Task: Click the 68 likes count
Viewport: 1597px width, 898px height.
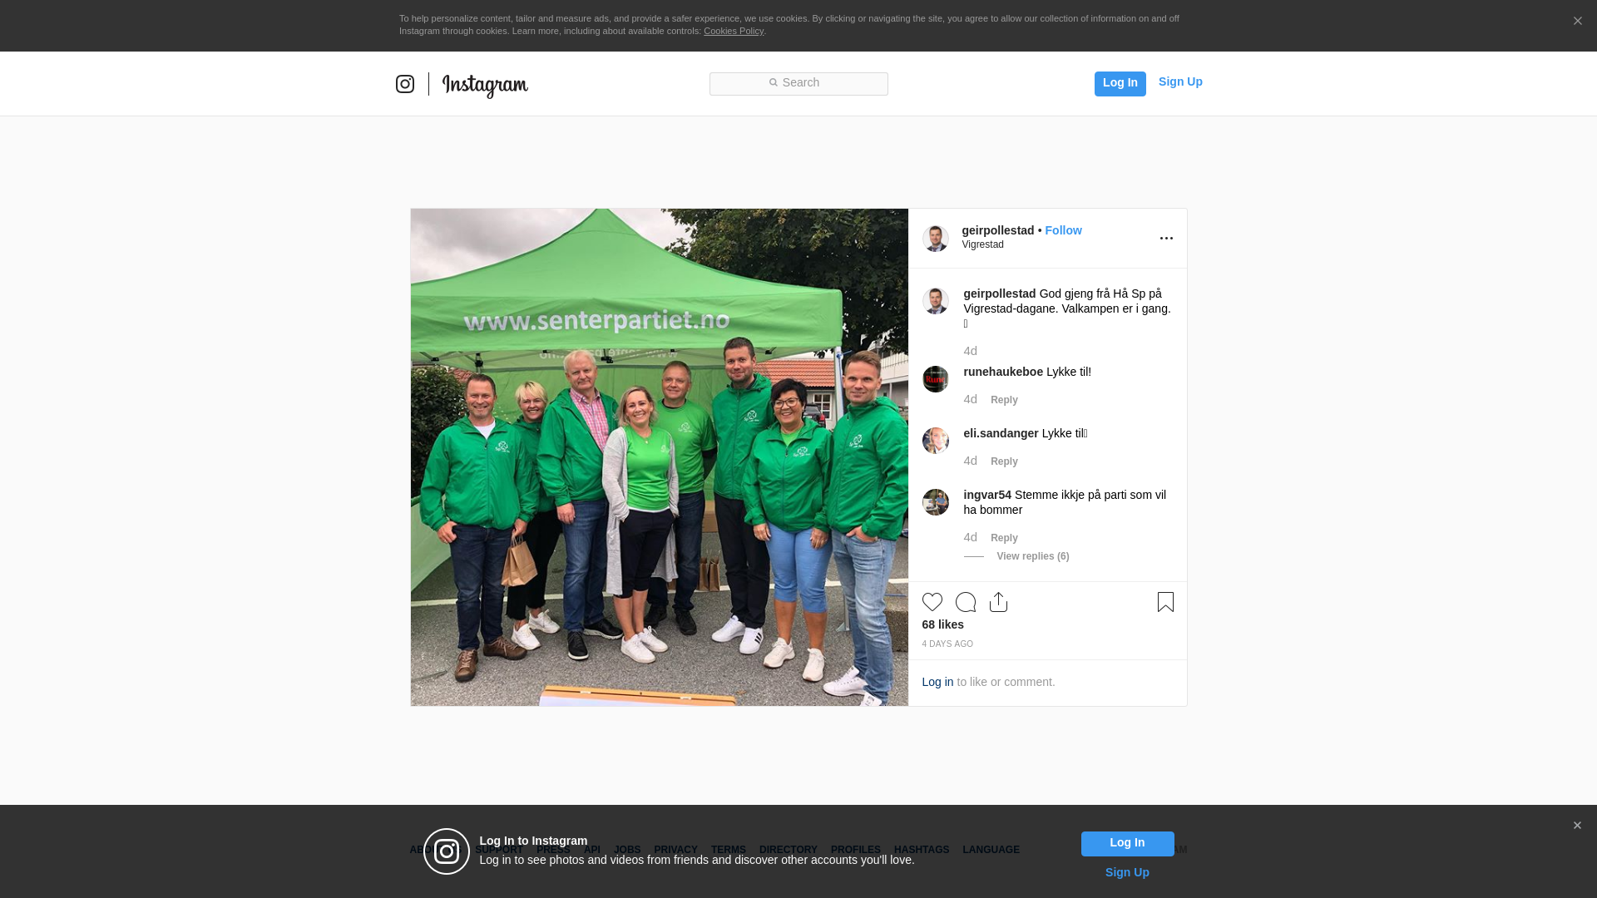Action: point(943,624)
